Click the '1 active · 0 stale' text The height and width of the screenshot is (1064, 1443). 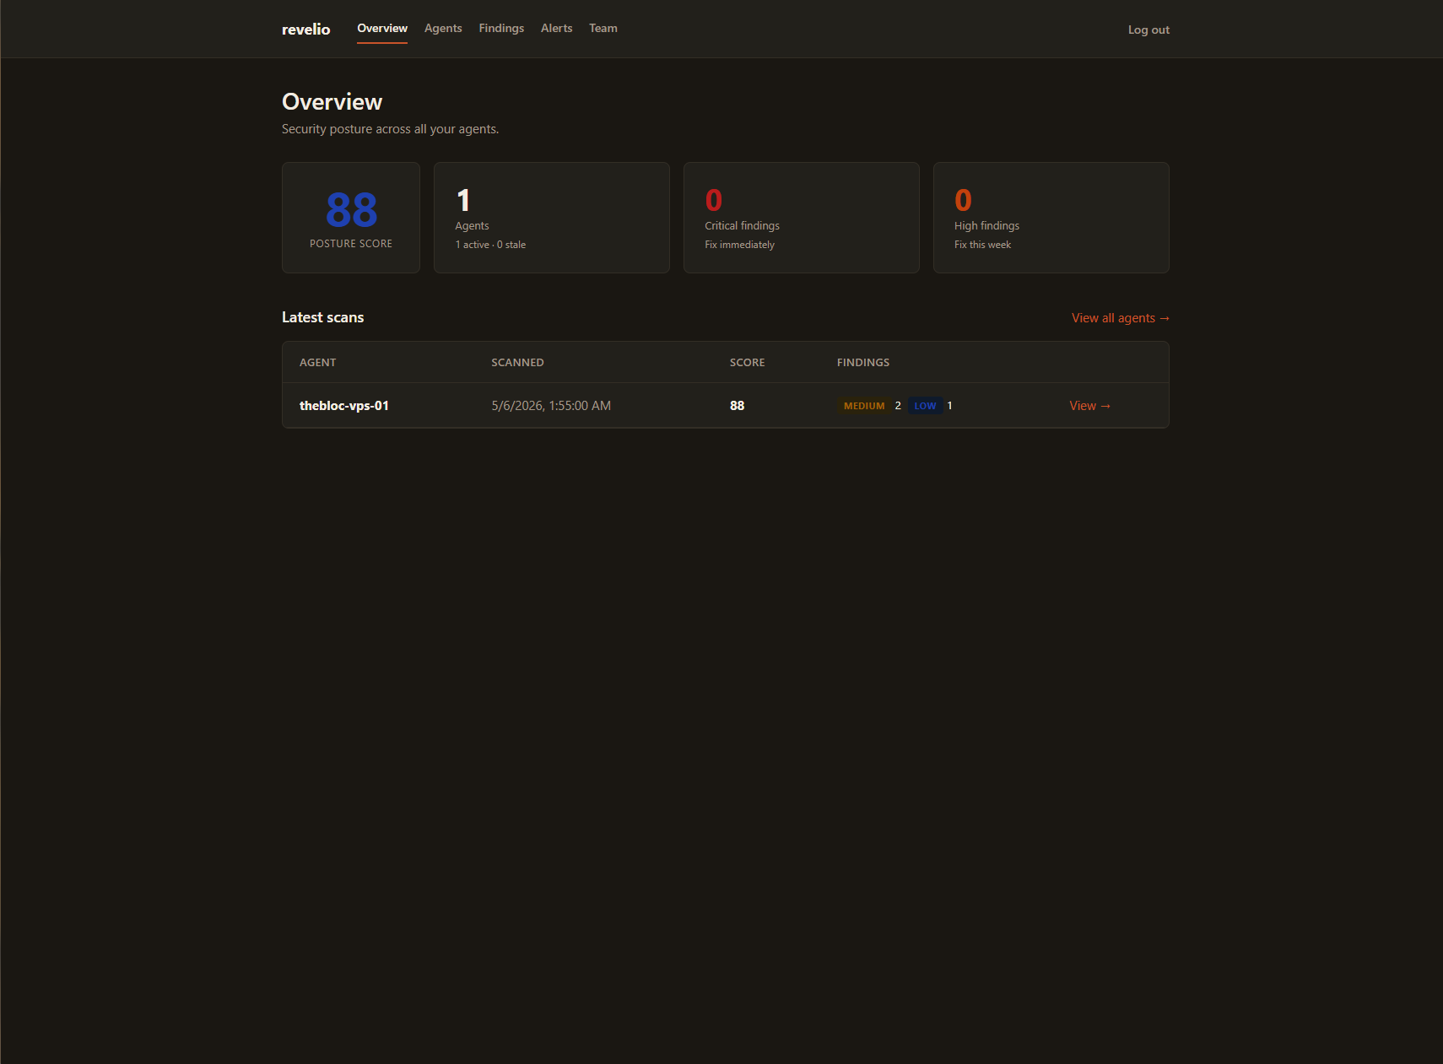(x=490, y=245)
